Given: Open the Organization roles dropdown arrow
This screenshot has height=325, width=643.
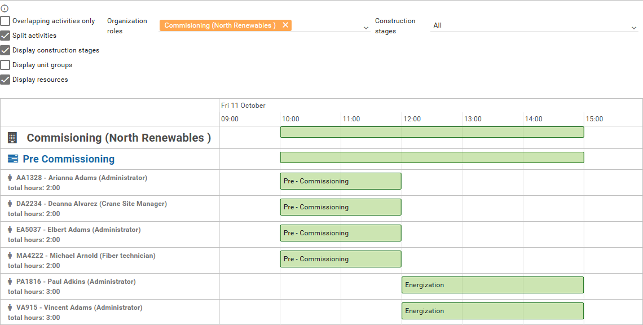Looking at the screenshot, I should (x=366, y=28).
